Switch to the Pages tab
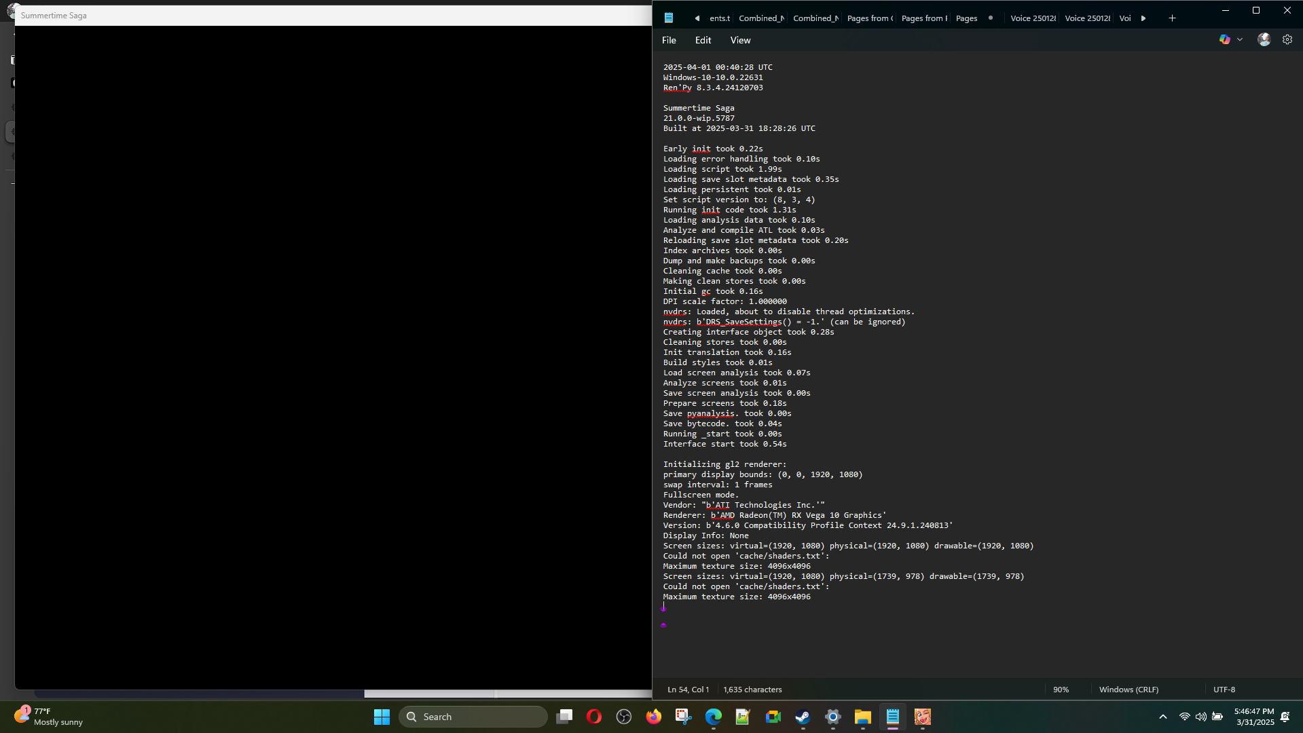This screenshot has height=733, width=1303. (966, 18)
